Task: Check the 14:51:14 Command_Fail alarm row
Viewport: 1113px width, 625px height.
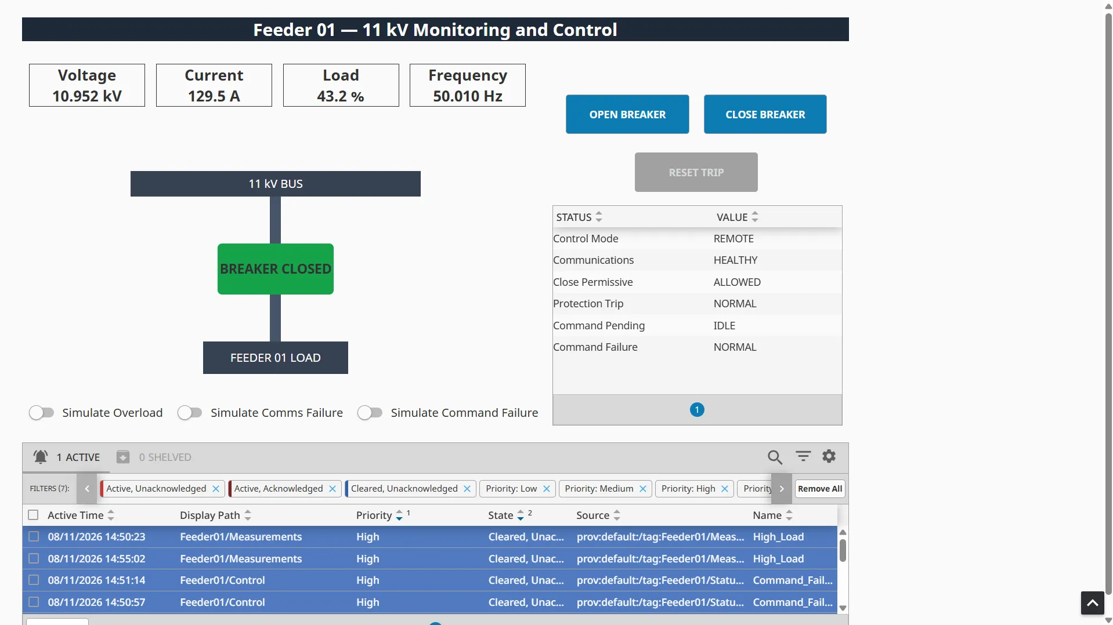Action: click(x=34, y=580)
